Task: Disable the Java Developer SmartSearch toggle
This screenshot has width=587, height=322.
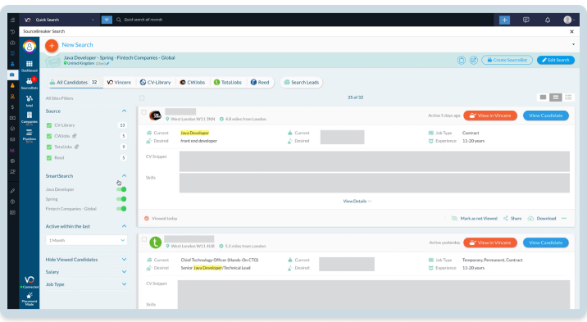Action: (121, 189)
